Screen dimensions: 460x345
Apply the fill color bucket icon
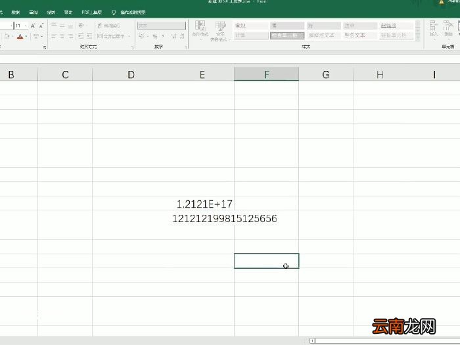click(x=7, y=36)
